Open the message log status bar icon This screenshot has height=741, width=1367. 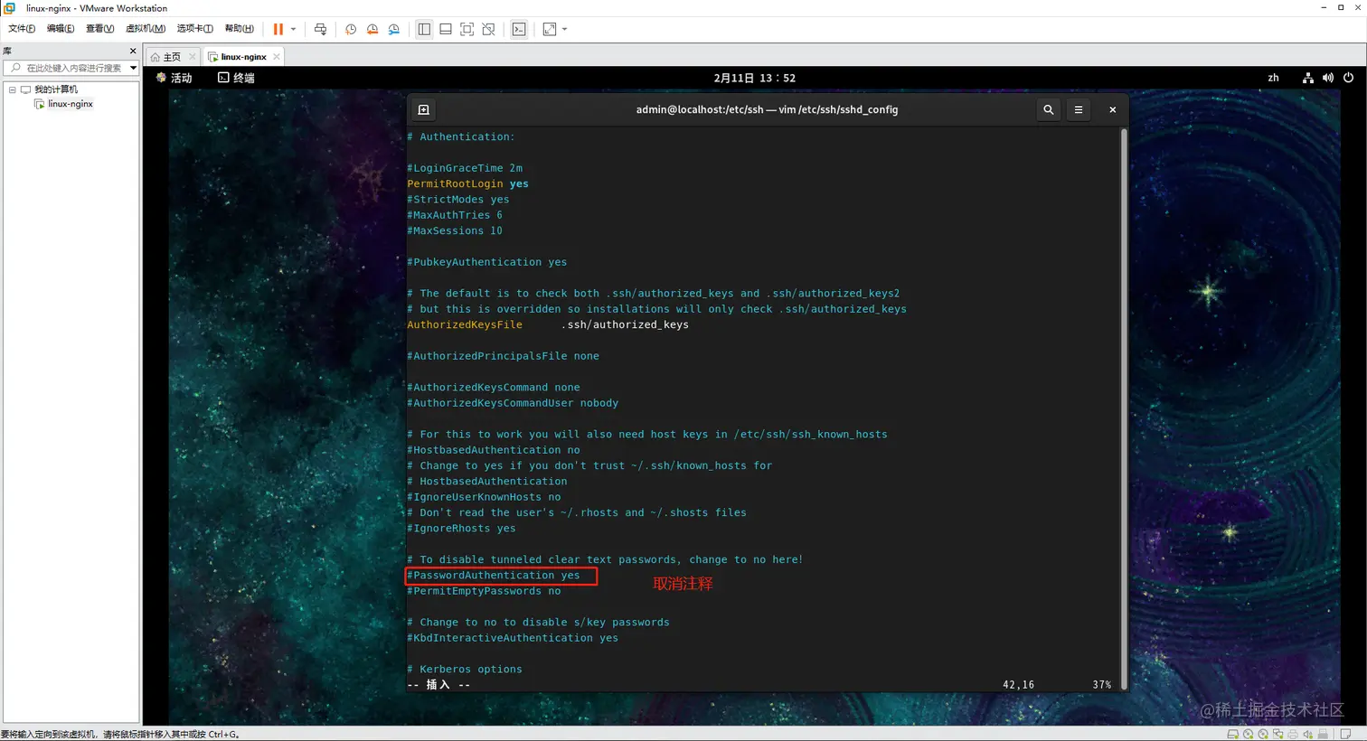(x=1345, y=734)
